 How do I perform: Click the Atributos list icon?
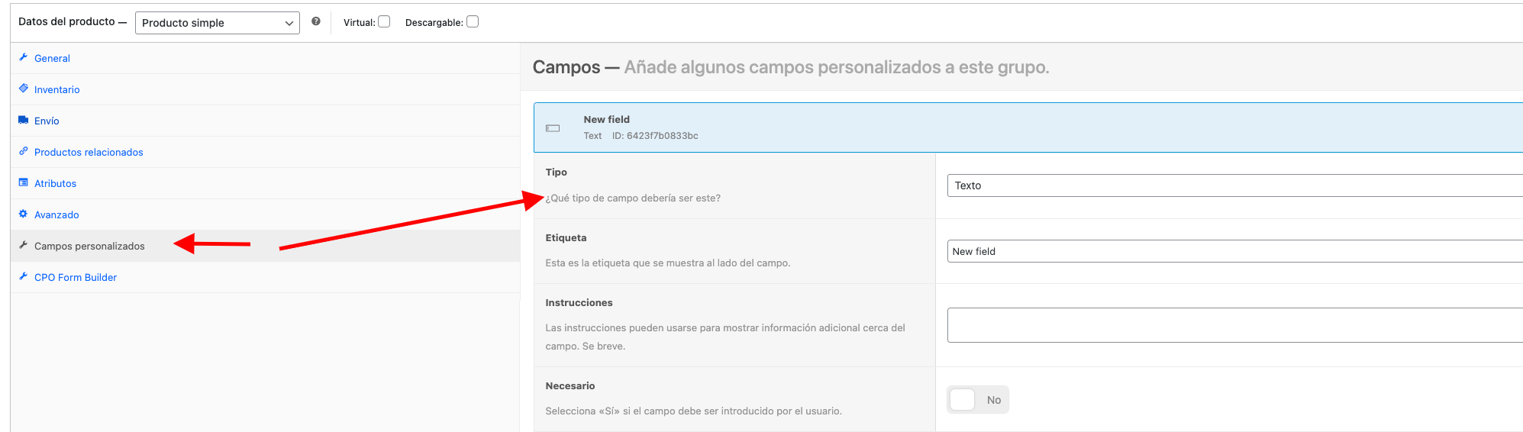tap(23, 182)
